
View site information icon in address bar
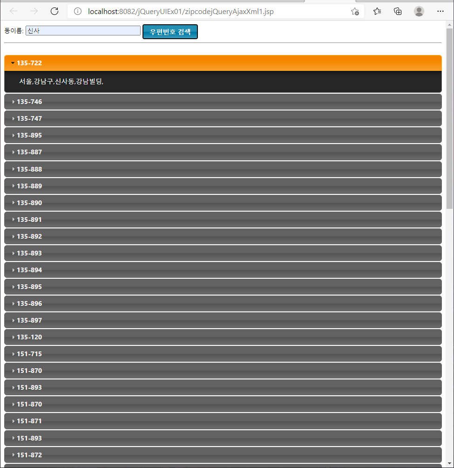[77, 11]
